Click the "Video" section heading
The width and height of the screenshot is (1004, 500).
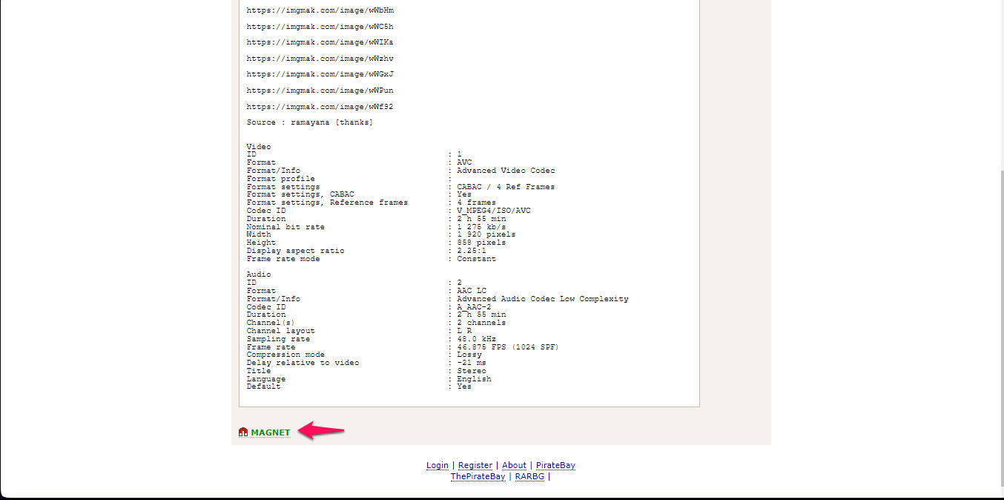(x=259, y=147)
